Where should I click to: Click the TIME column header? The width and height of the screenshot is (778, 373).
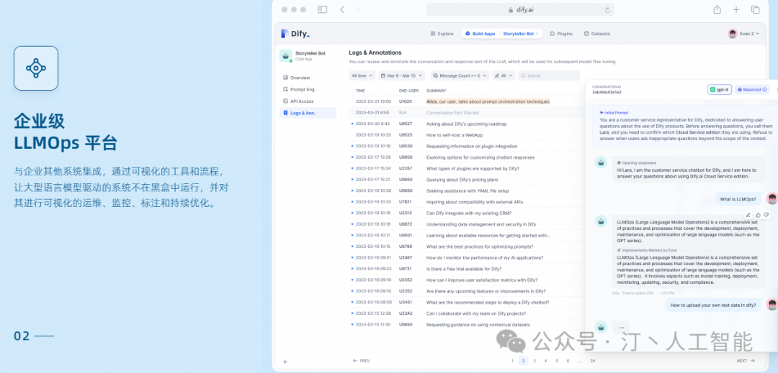click(360, 91)
